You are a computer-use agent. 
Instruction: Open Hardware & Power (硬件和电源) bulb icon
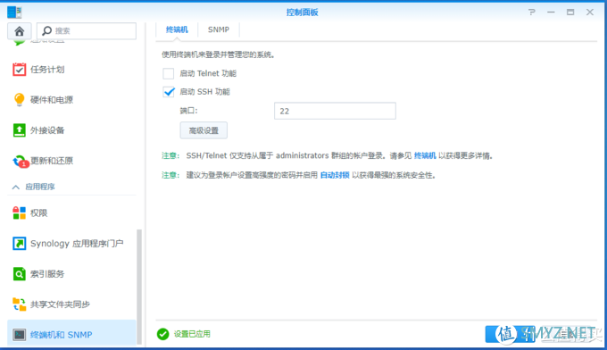(x=19, y=99)
